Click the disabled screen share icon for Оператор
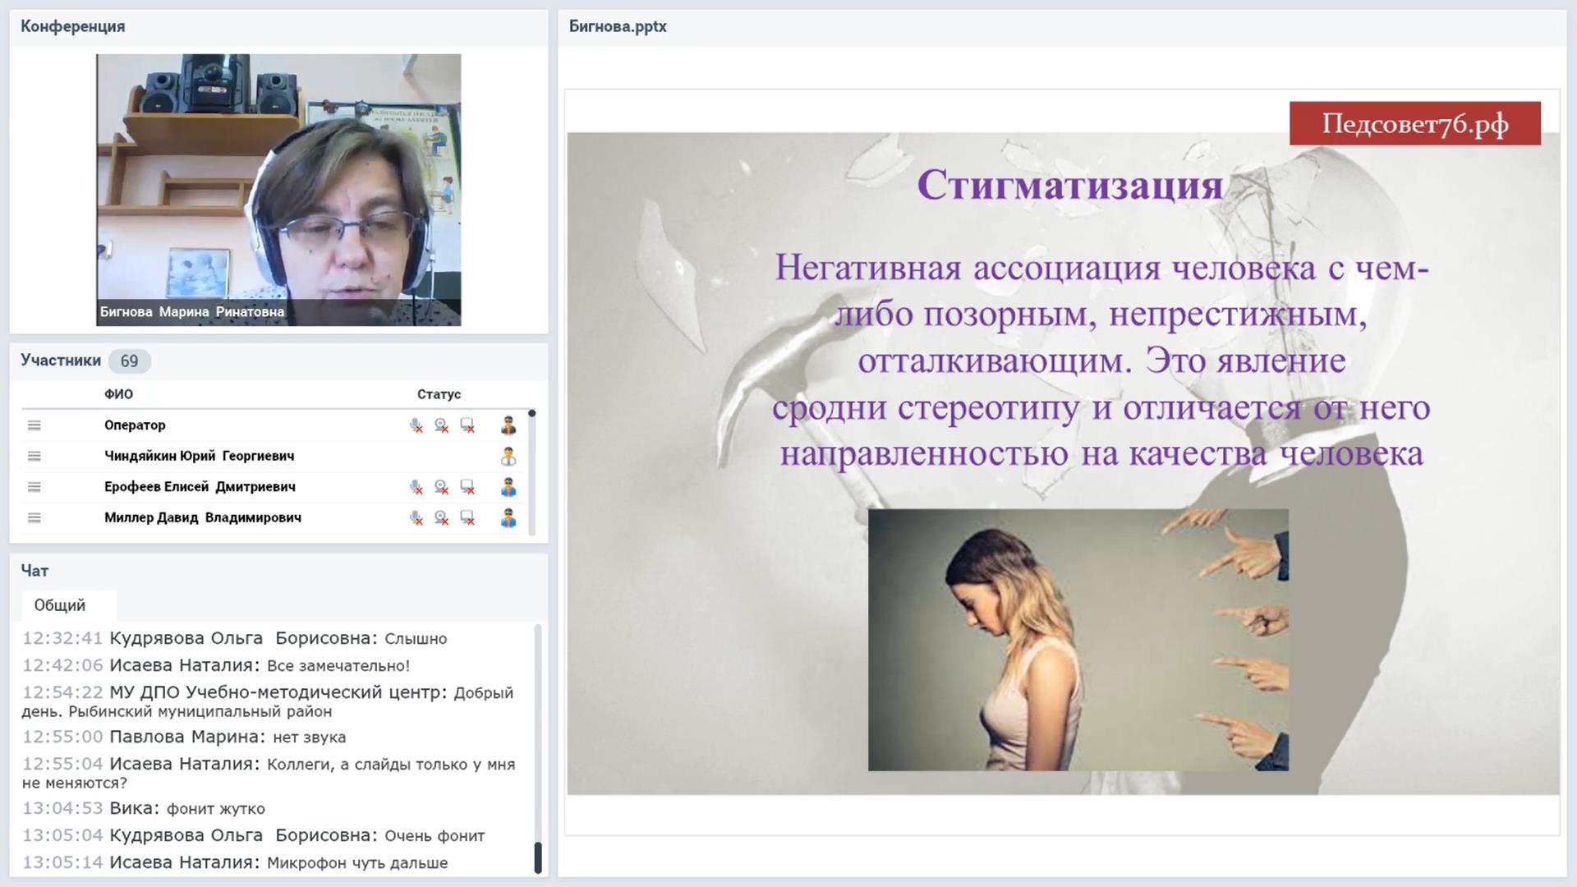 click(x=467, y=425)
